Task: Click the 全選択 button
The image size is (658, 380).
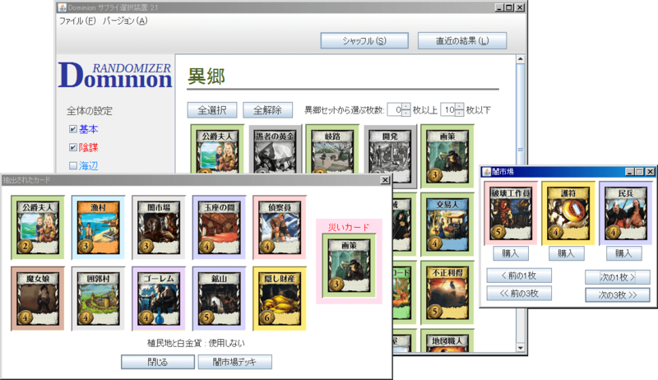Action: (212, 110)
